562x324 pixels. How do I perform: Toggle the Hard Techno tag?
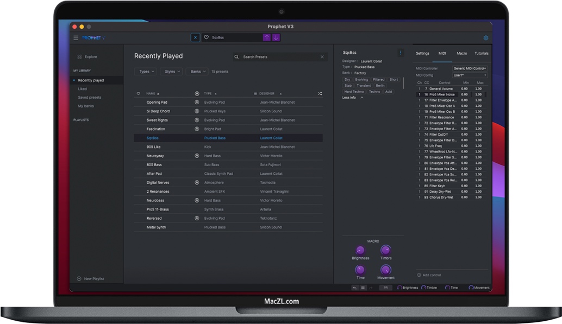coord(354,92)
